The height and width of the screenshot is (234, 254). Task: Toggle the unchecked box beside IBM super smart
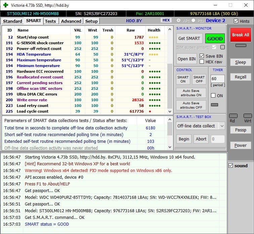[x=222, y=47]
